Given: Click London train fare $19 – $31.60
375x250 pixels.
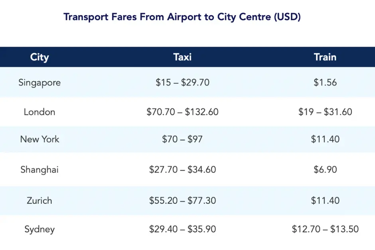Looking at the screenshot, I should [325, 112].
